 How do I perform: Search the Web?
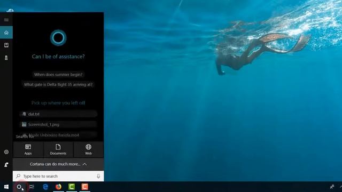tap(88, 149)
